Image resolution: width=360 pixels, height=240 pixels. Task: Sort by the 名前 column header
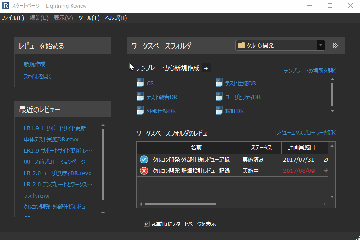click(196, 147)
